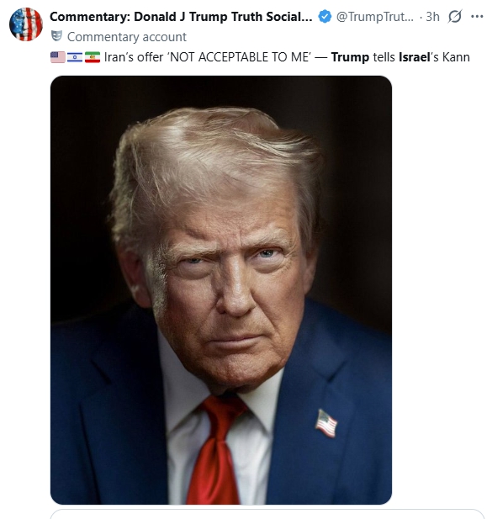Click the Commentary account label
This screenshot has height=519, width=492.
pos(127,37)
